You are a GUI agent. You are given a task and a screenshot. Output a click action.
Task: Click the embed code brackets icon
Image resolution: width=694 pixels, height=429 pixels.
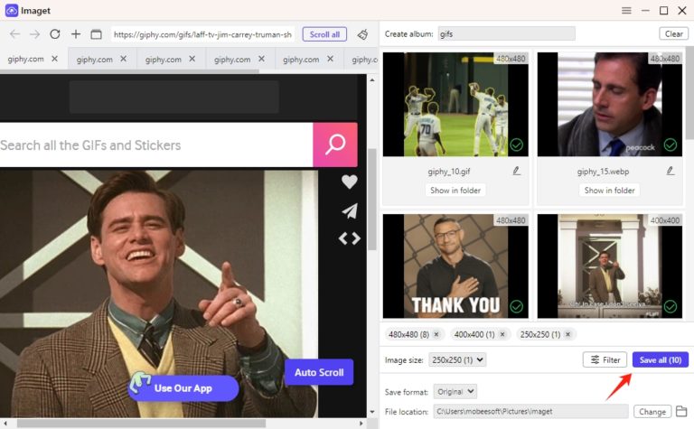pyautogui.click(x=350, y=238)
